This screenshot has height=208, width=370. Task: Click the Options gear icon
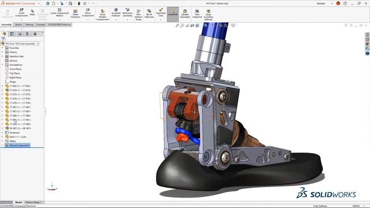point(85,3)
